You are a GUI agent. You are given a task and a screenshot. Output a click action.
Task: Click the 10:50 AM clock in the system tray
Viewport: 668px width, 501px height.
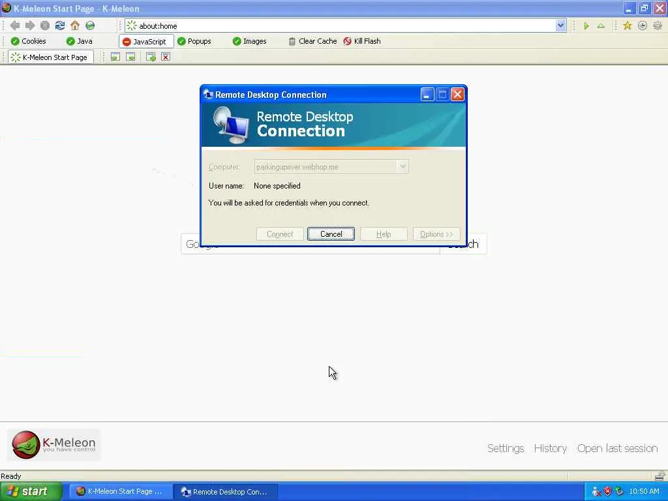tap(644, 491)
